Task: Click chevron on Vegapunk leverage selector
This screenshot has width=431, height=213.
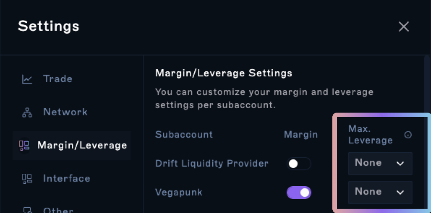Action: tap(400, 193)
